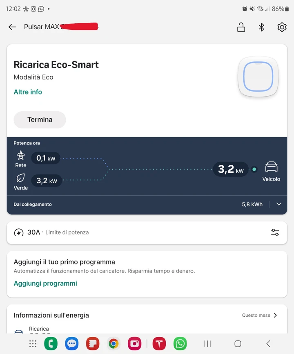Open Chrome from the dock
This screenshot has height=354, width=294.
(x=114, y=344)
